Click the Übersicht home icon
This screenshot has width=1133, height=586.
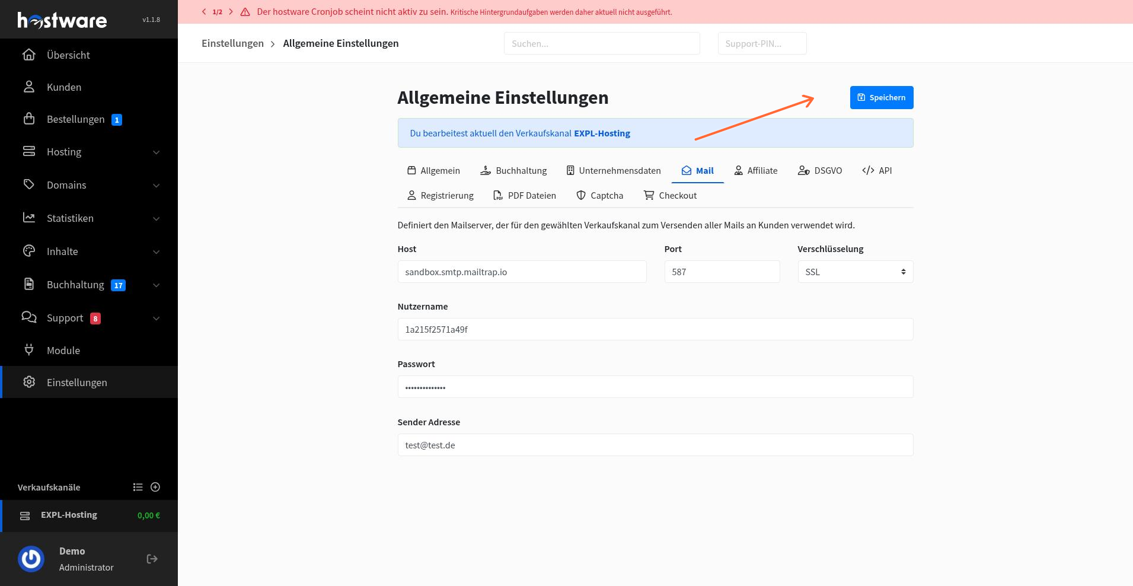(x=29, y=55)
